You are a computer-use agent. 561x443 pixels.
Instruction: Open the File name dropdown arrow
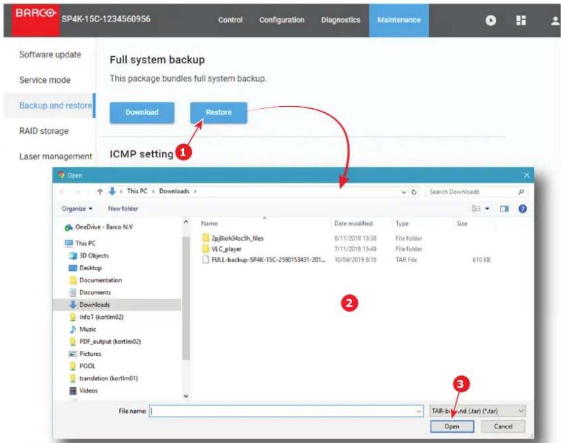pos(419,411)
